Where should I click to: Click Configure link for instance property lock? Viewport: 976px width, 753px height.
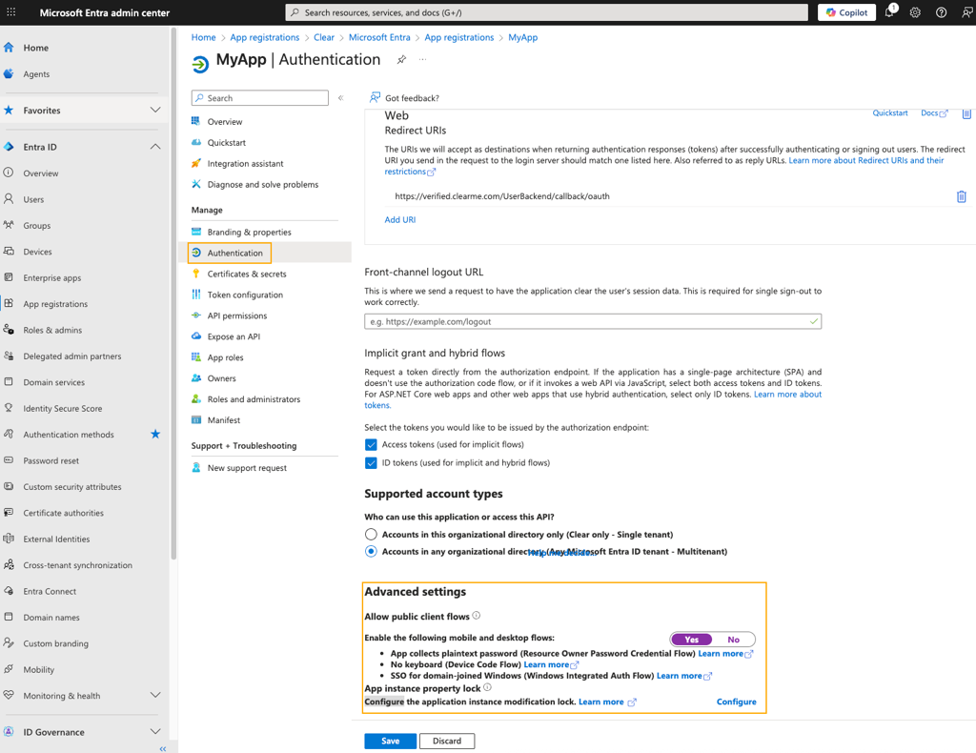[737, 702]
